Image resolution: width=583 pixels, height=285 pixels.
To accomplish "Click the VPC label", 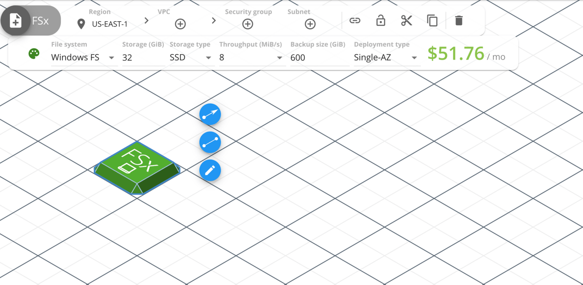I will [164, 12].
